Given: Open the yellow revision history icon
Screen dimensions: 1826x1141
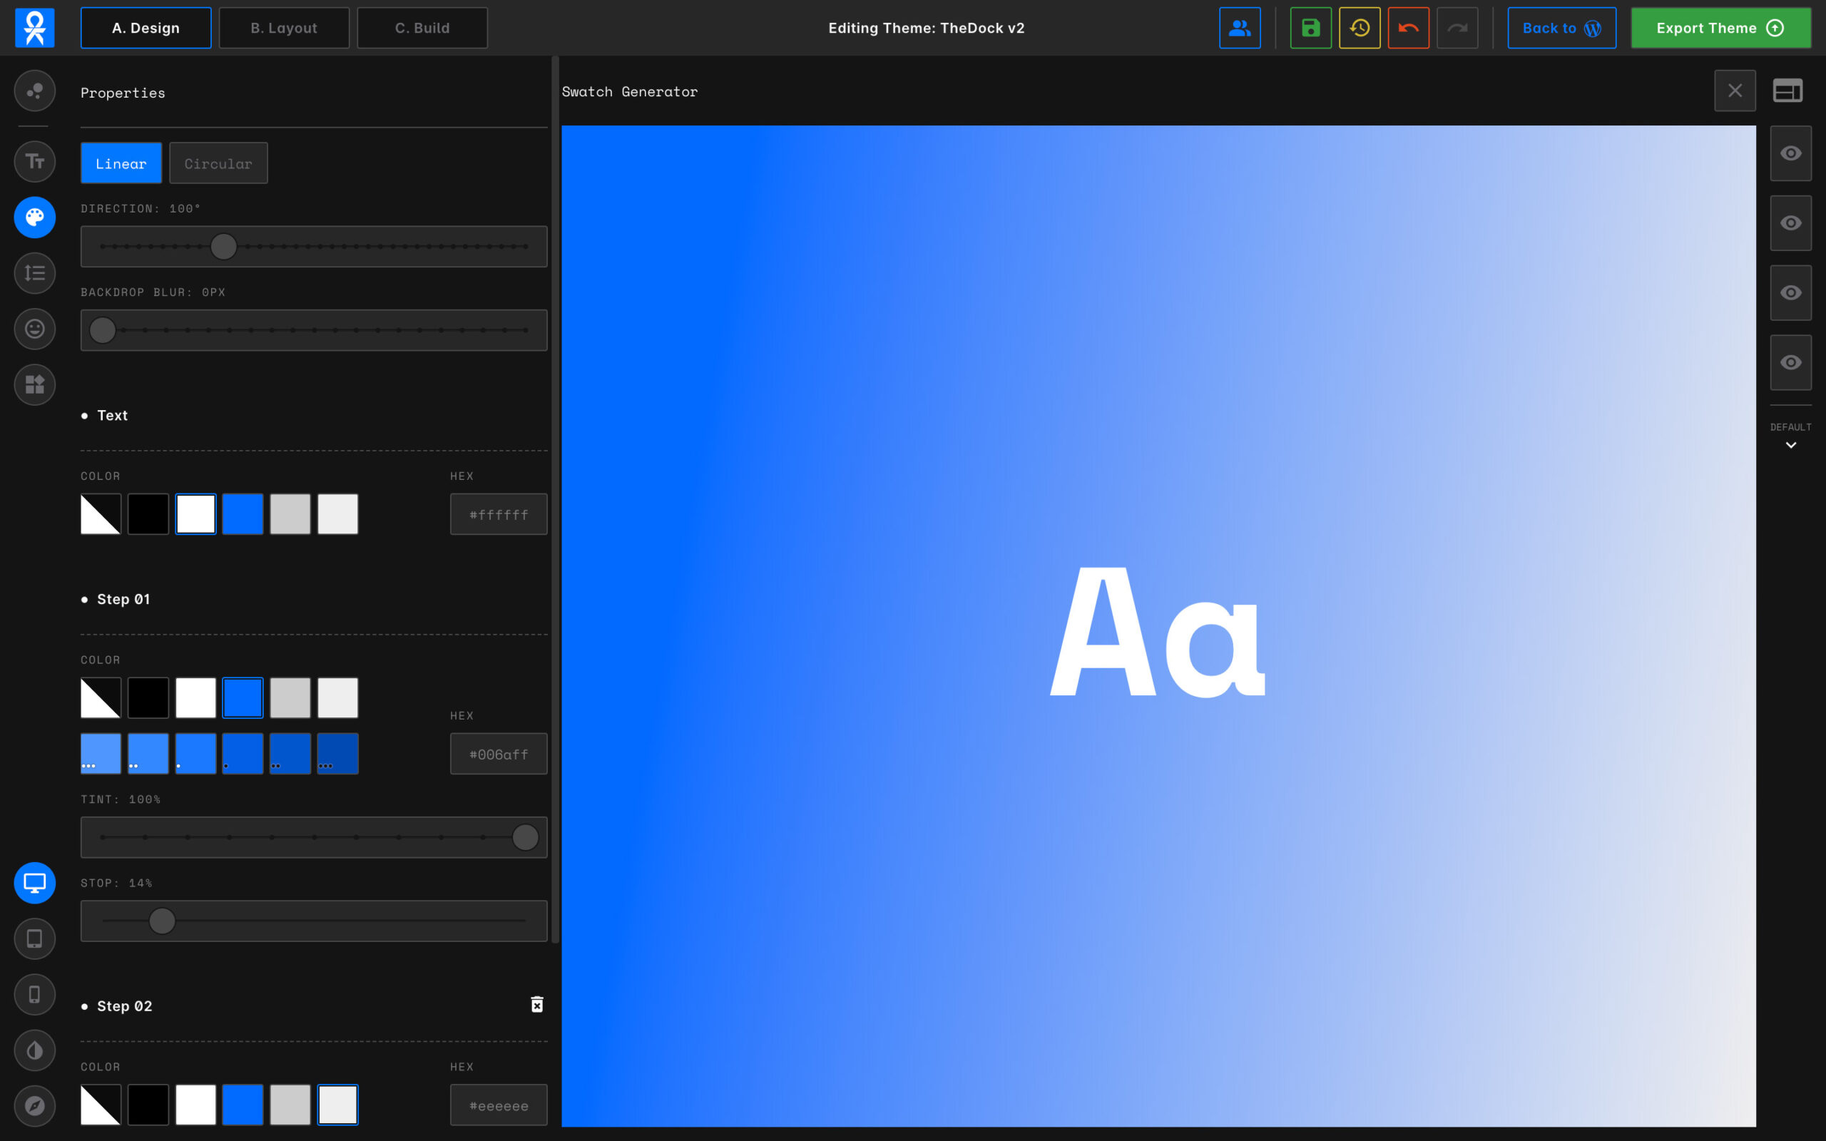Looking at the screenshot, I should [x=1359, y=28].
